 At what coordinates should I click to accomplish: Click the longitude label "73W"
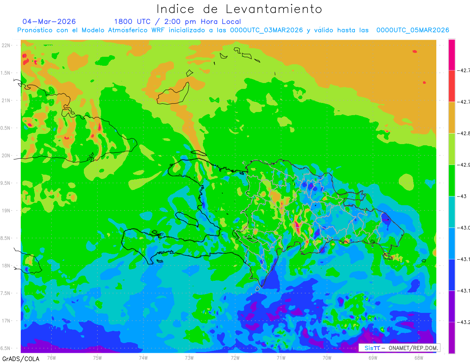[x=189, y=358]
